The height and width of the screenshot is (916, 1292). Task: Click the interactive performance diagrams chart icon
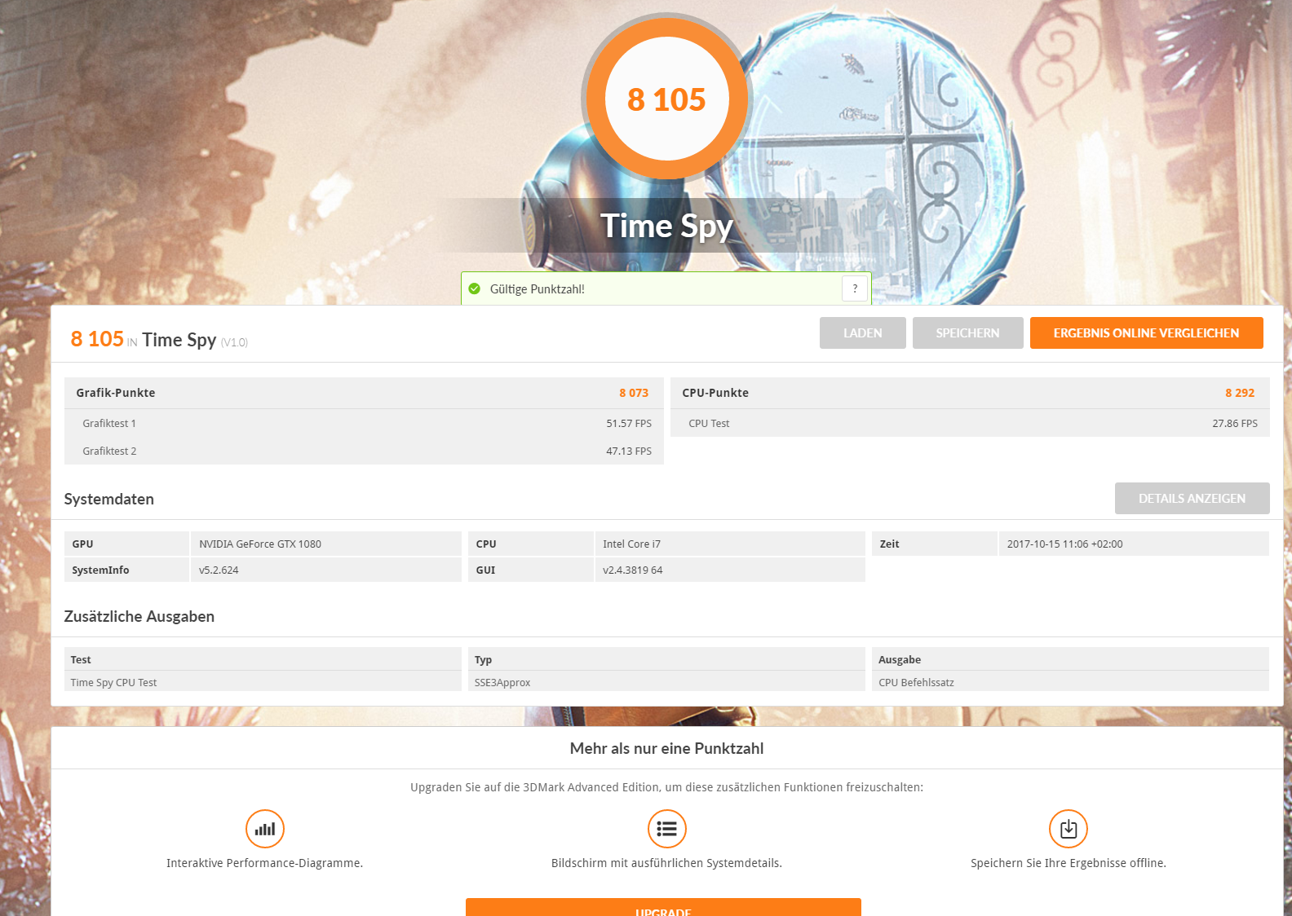(x=265, y=829)
